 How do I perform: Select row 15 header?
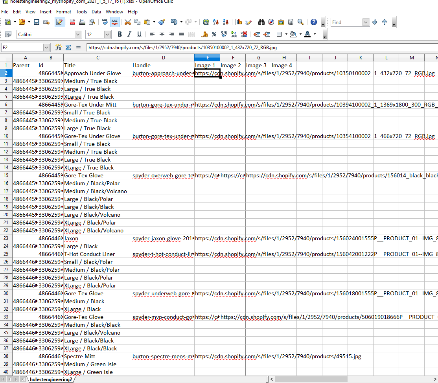tap(6, 175)
